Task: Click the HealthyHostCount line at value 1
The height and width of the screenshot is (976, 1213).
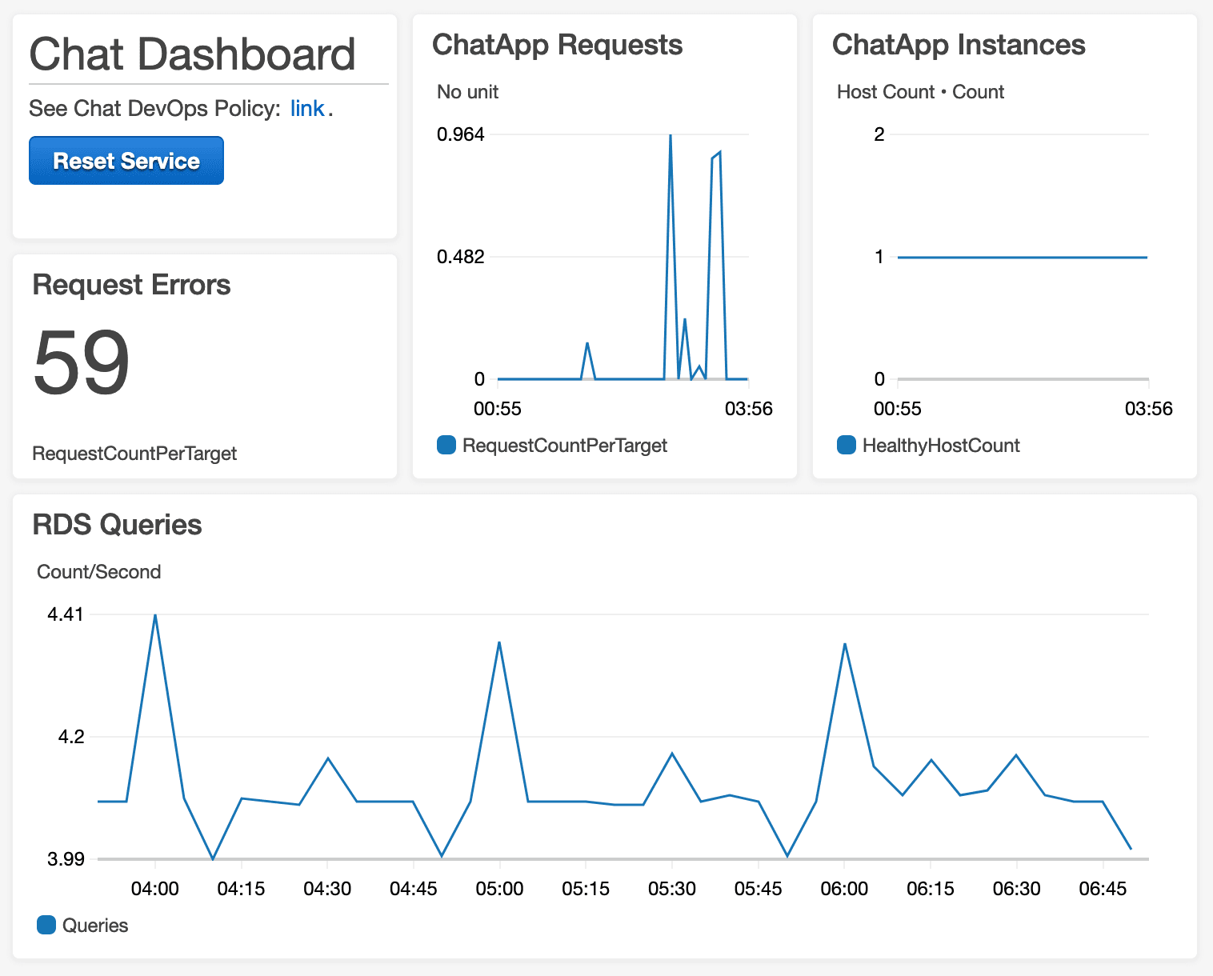Action: [x=1023, y=258]
